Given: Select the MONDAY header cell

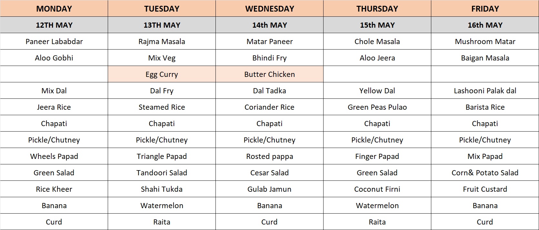Looking at the screenshot, I should 54,8.
